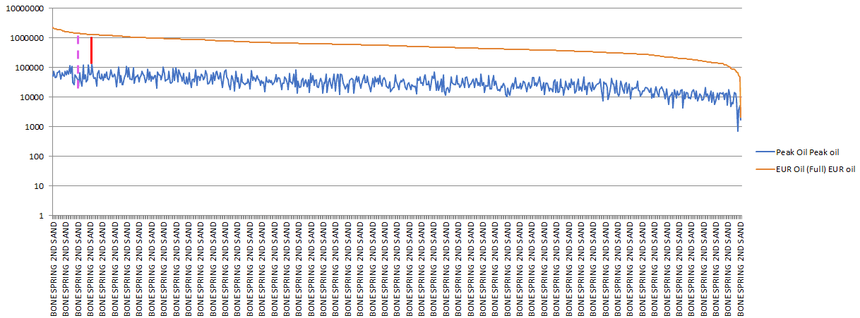This screenshot has width=860, height=318.
Task: Click the 100000 y-axis tick label
Action: point(30,68)
